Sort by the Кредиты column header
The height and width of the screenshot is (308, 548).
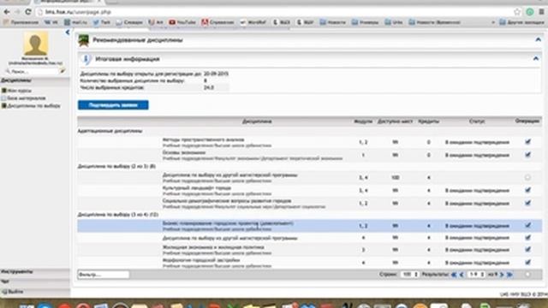tap(428, 121)
